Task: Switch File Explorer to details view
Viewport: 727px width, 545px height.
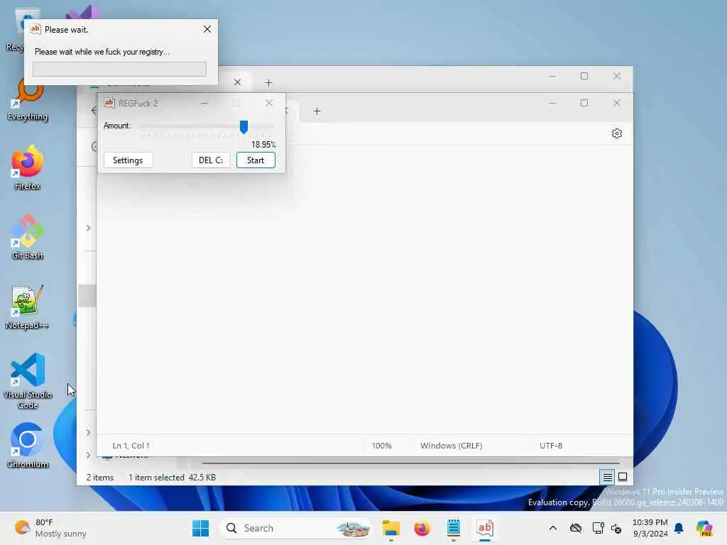Action: (607, 477)
